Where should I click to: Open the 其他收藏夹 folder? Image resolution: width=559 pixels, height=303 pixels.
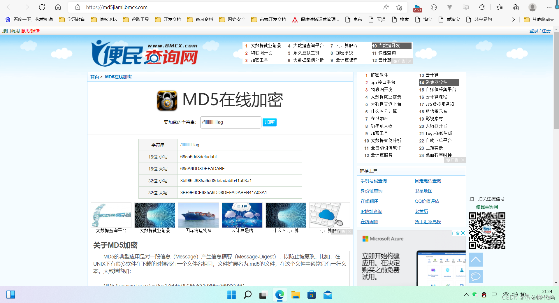pyautogui.click(x=539, y=20)
